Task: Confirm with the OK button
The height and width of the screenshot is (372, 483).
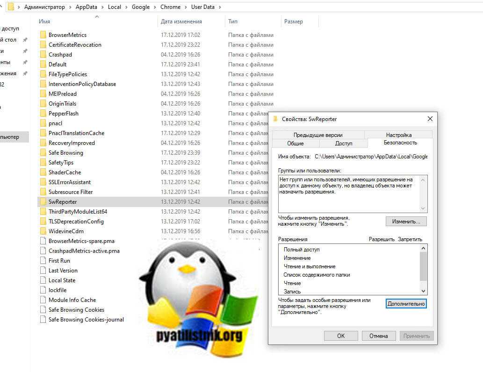Action: 341,336
